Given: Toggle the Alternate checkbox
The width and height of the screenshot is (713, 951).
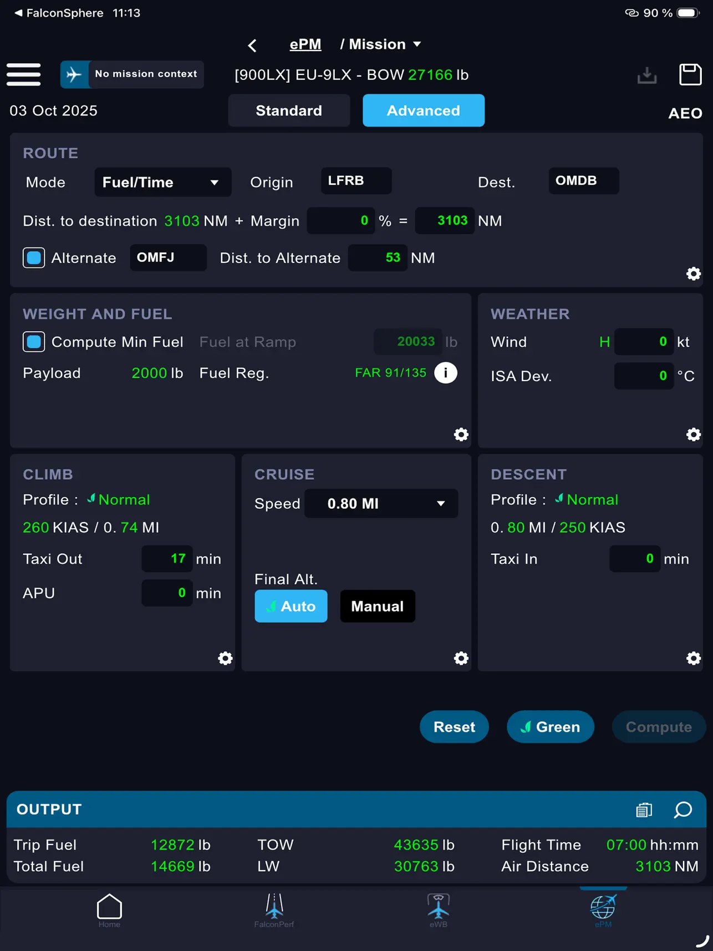Looking at the screenshot, I should point(34,257).
